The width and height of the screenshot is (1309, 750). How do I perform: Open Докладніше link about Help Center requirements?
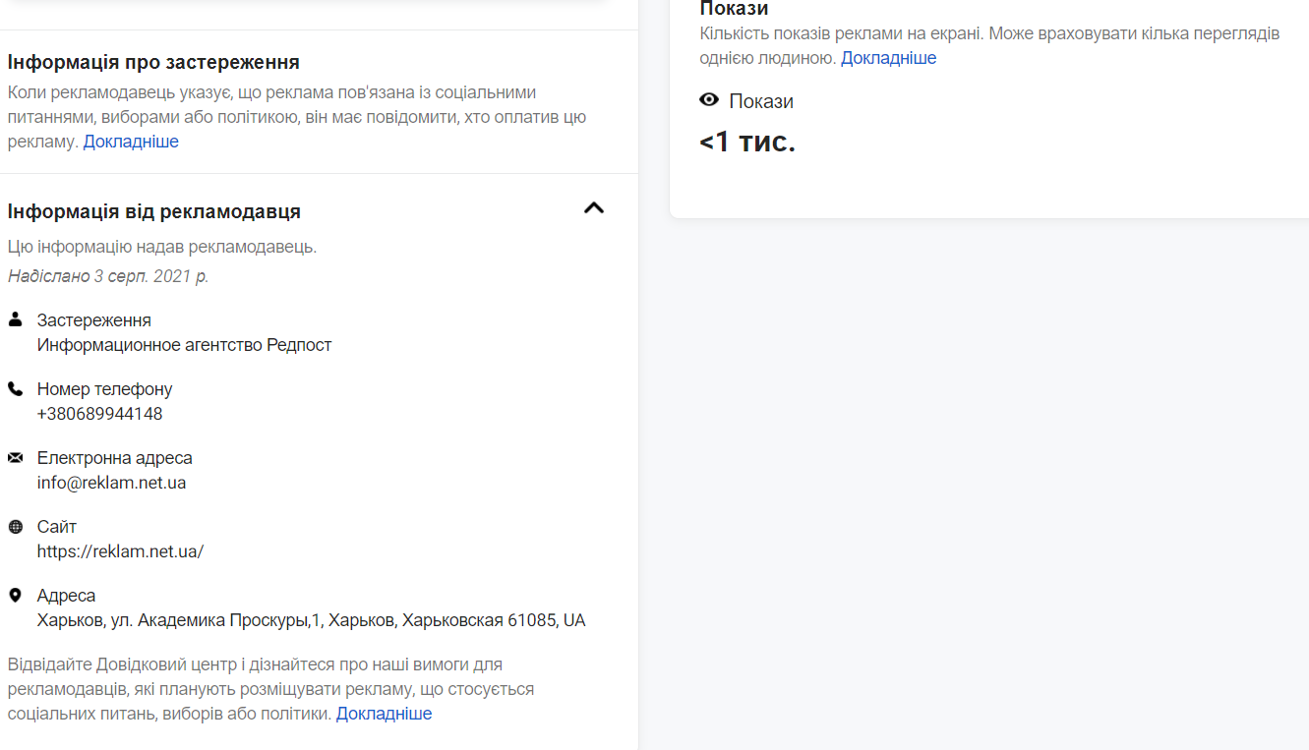(384, 714)
